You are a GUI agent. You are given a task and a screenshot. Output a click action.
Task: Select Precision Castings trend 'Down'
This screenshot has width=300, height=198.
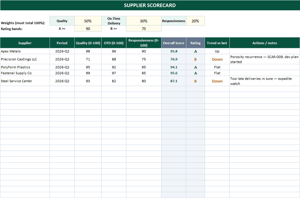[x=217, y=59]
